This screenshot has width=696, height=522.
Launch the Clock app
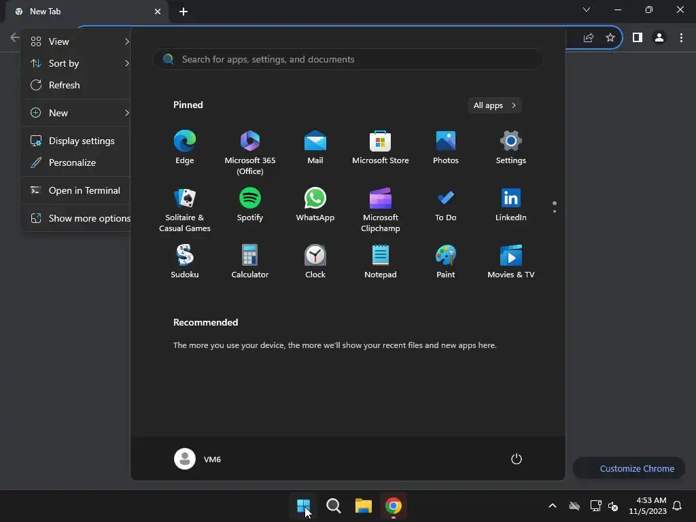pyautogui.click(x=315, y=262)
